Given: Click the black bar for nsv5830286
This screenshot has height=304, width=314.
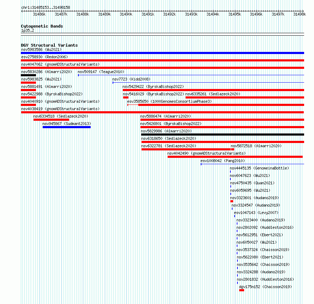Looking at the screenshot, I should (29, 75).
